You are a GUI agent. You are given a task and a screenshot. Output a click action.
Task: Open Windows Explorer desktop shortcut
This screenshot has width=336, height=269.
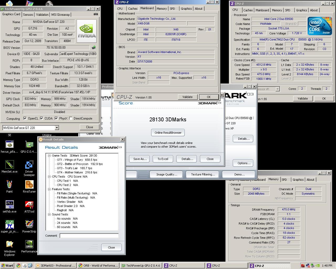click(x=9, y=248)
